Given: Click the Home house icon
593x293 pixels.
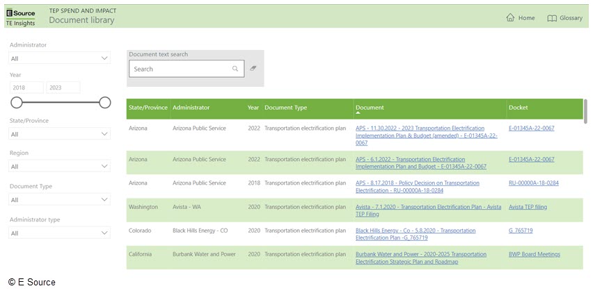Looking at the screenshot, I should pos(510,18).
